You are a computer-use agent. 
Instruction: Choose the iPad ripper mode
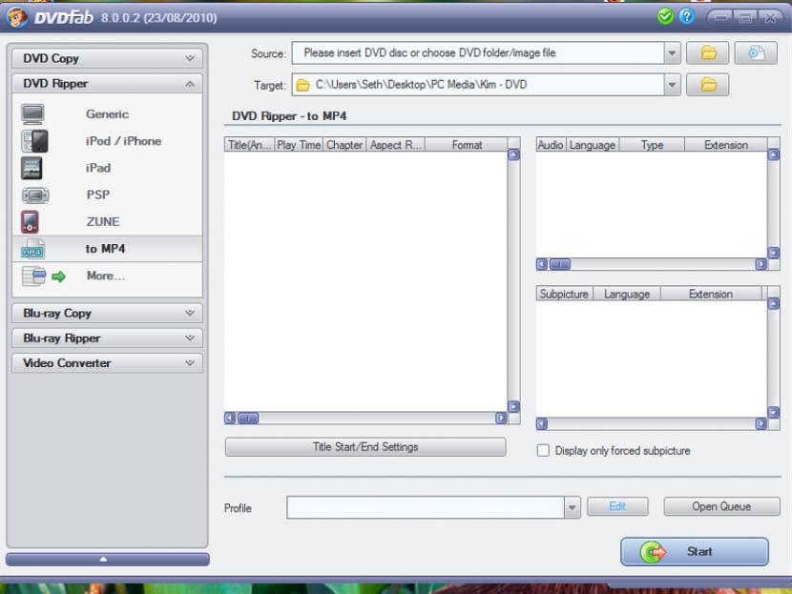point(107,168)
